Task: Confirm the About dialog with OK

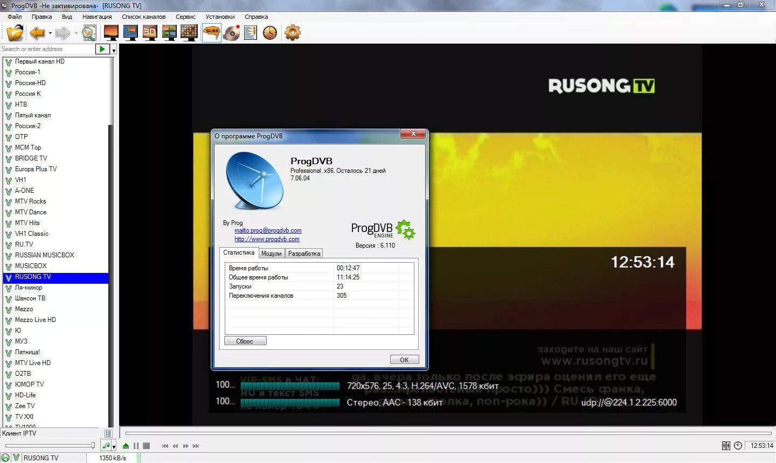Action: (404, 360)
